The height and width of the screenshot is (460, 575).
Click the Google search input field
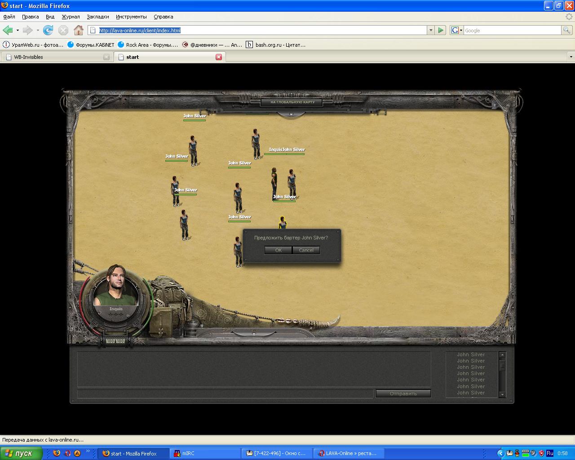point(512,30)
